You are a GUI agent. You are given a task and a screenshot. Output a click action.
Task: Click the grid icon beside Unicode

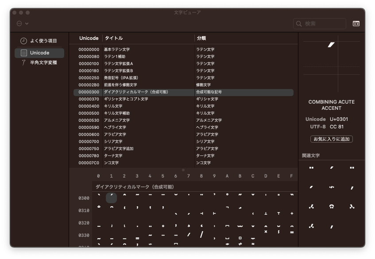[x=23, y=53]
